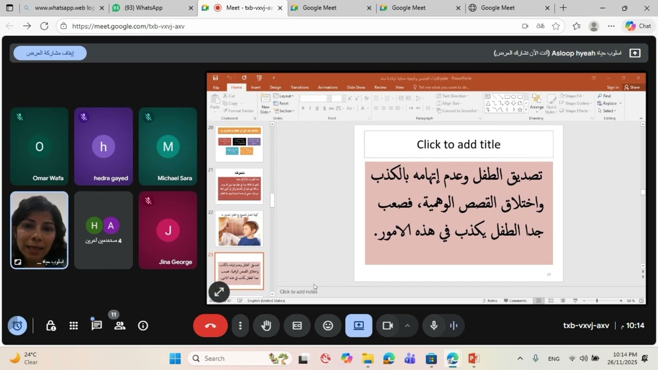
Task: Click Comments in PowerPoint status bar
Action: click(516, 301)
